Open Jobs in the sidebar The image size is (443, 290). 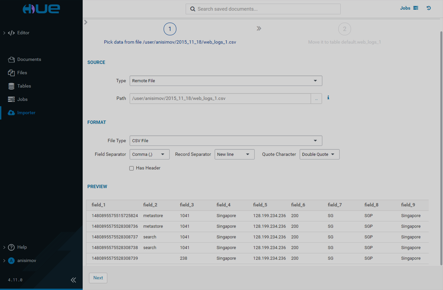pos(22,99)
